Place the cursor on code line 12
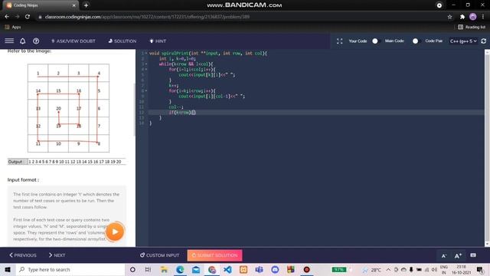The width and height of the screenshot is (490, 276). pyautogui.click(x=315, y=113)
